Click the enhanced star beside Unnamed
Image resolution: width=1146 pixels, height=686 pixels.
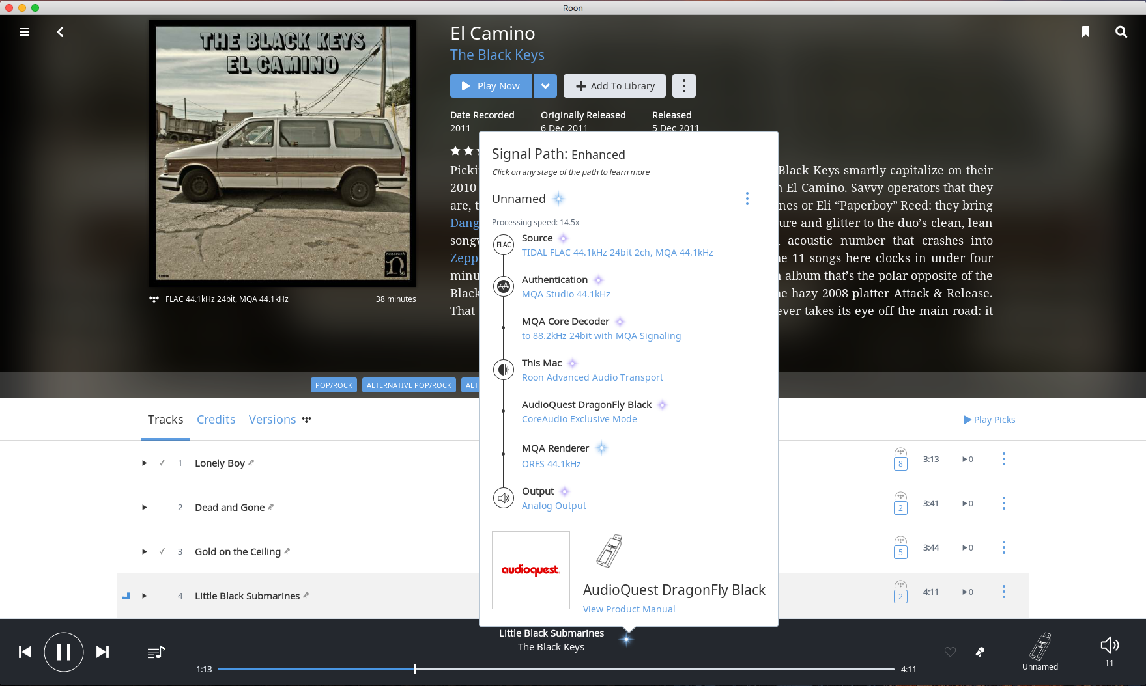[x=559, y=199]
